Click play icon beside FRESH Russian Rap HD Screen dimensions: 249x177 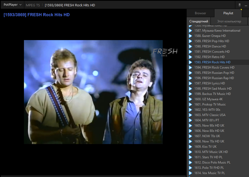point(190,78)
